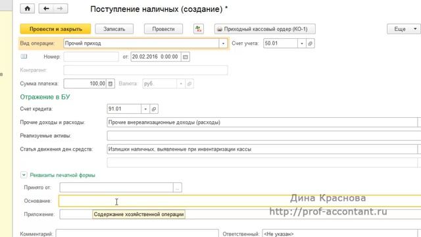Print Приходный кассовый ордер (КО-1)
The height and width of the screenshot is (237, 421).
(264, 29)
